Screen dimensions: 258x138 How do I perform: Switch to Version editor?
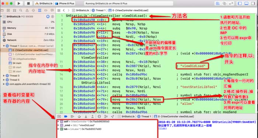point(231,3)
